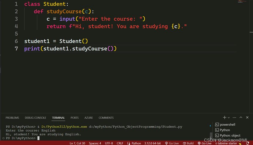Image resolution: width=253 pixels, height=145 pixels.
Task: Change file encoding via UTF-8
Action: 109,143
